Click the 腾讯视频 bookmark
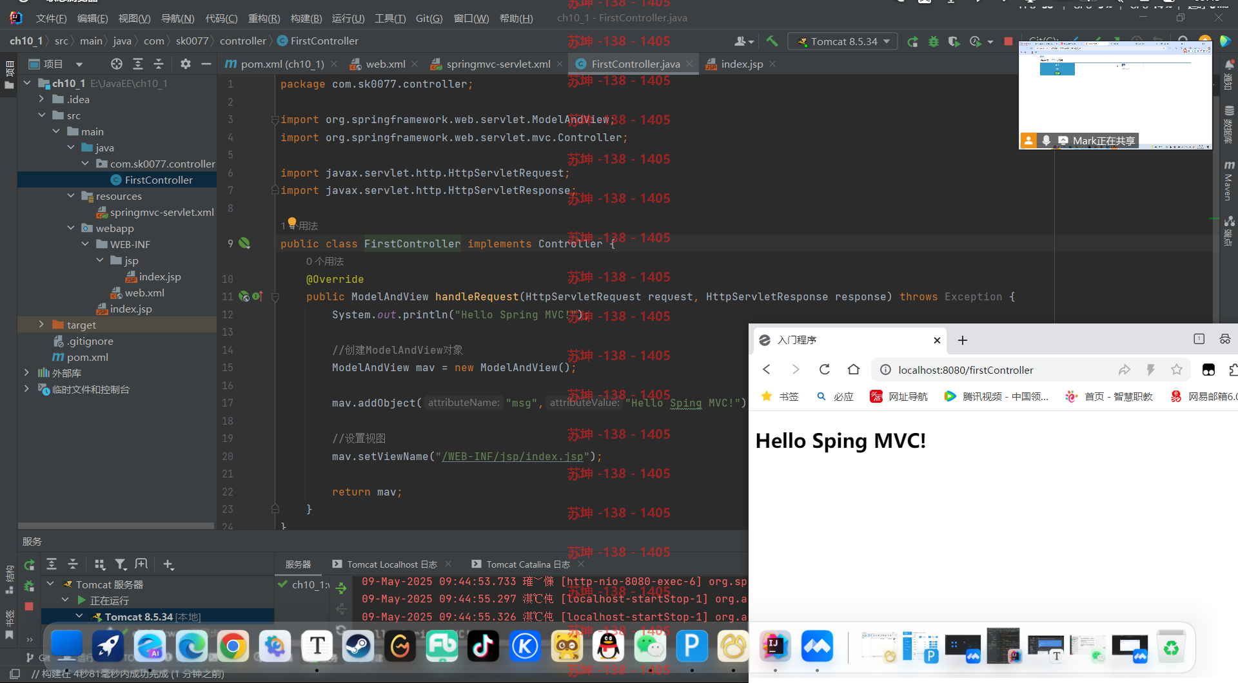1238x683 pixels. point(997,396)
